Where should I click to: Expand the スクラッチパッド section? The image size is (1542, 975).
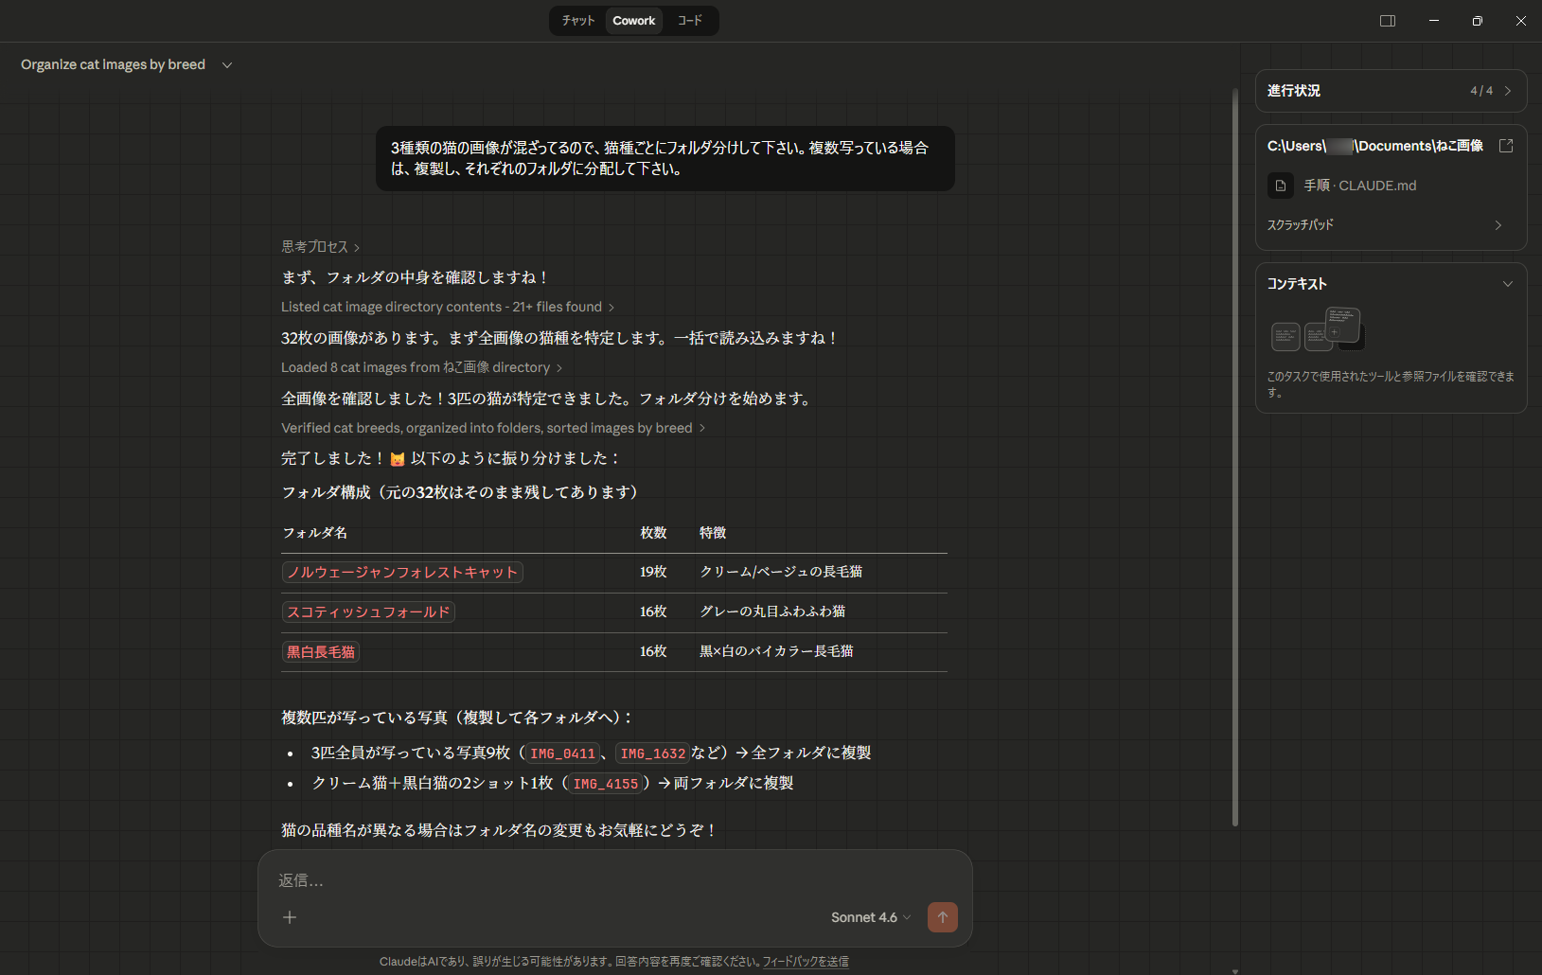(x=1498, y=225)
